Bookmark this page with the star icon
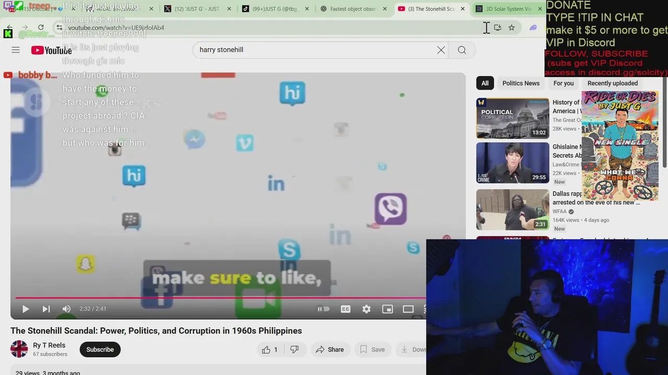 (511, 28)
